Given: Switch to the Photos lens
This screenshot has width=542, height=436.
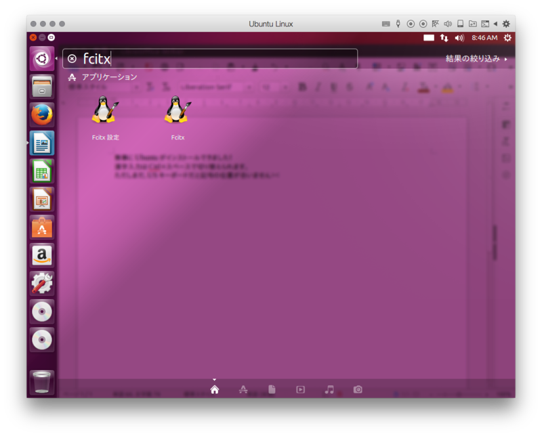Looking at the screenshot, I should pos(358,390).
